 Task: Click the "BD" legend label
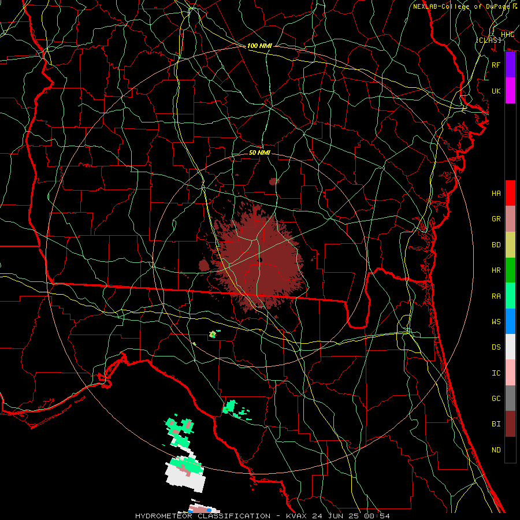click(x=496, y=245)
